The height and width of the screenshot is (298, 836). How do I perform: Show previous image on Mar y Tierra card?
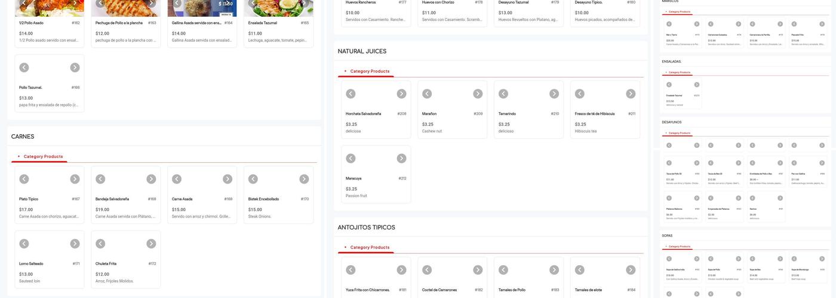click(669, 24)
